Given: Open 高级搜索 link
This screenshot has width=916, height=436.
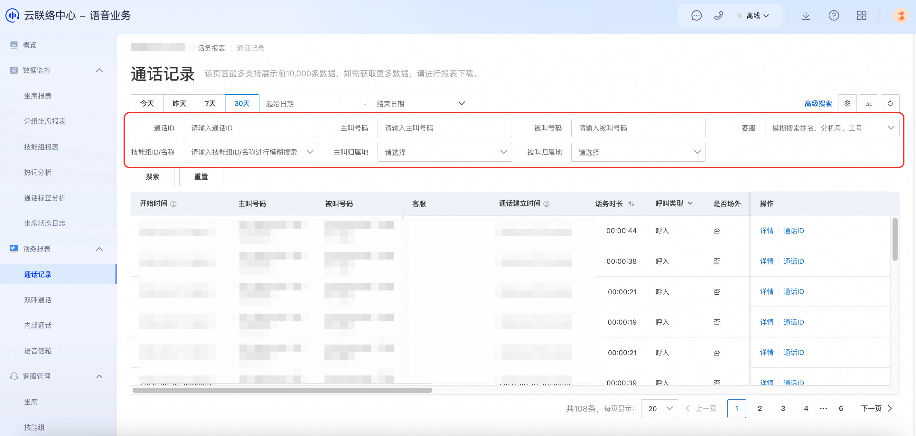Looking at the screenshot, I should [x=818, y=103].
